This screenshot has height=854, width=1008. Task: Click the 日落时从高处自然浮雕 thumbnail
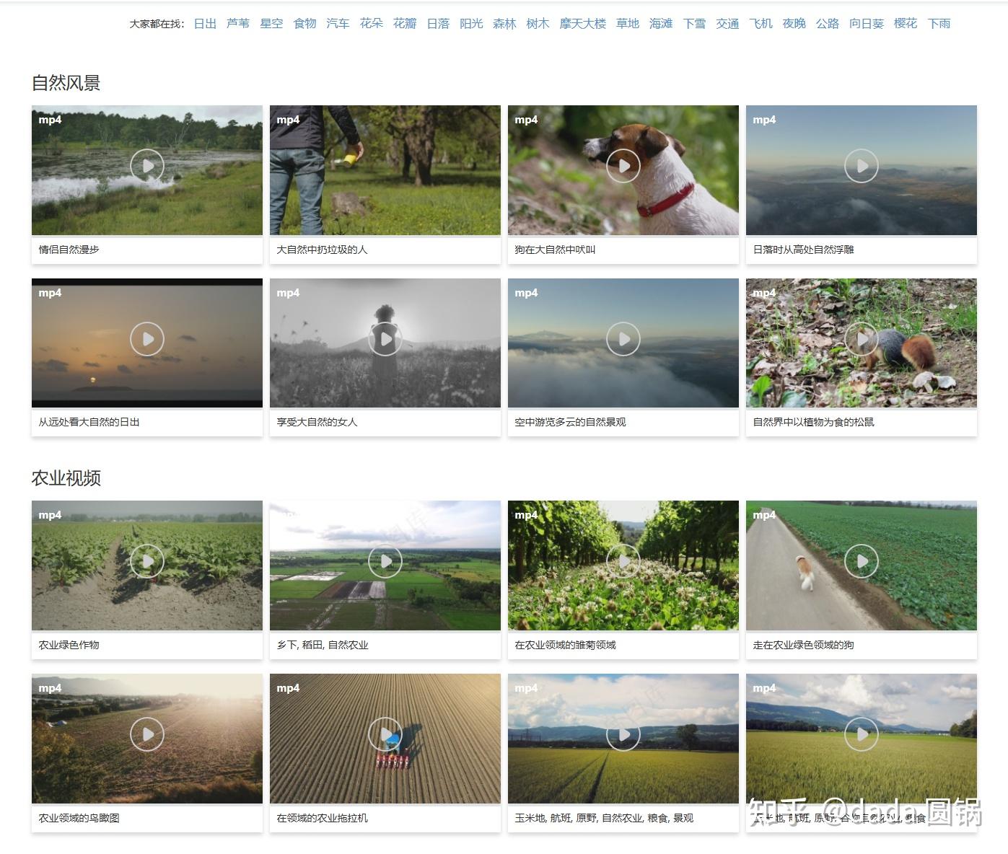tap(862, 170)
